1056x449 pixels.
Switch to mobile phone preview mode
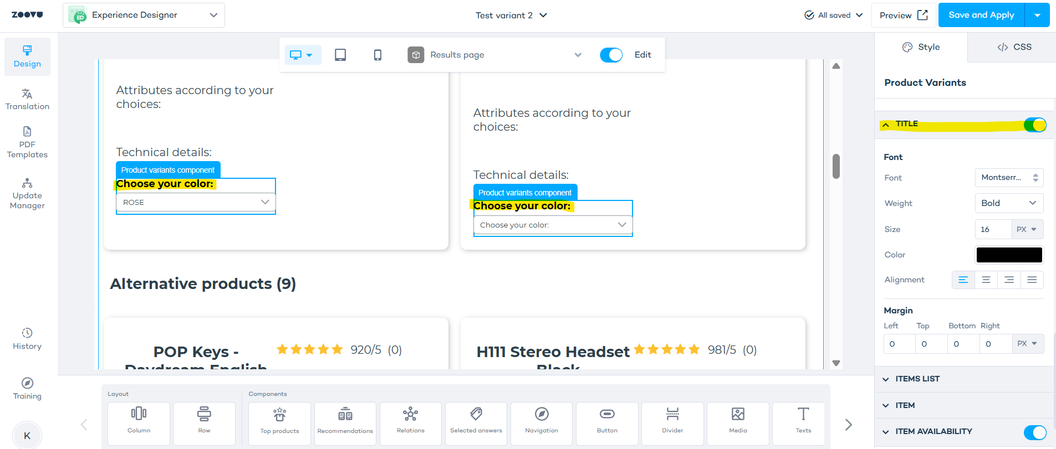coord(377,55)
